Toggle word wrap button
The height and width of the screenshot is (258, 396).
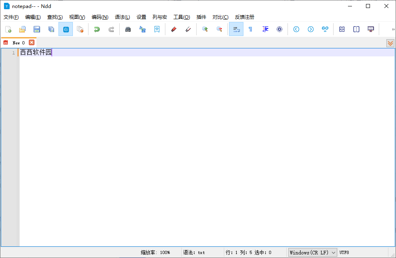coord(236,29)
